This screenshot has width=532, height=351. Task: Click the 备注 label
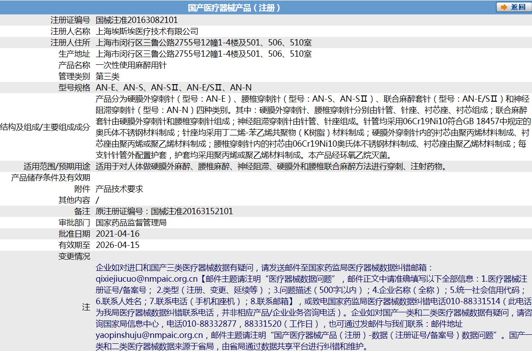pyautogui.click(x=82, y=211)
